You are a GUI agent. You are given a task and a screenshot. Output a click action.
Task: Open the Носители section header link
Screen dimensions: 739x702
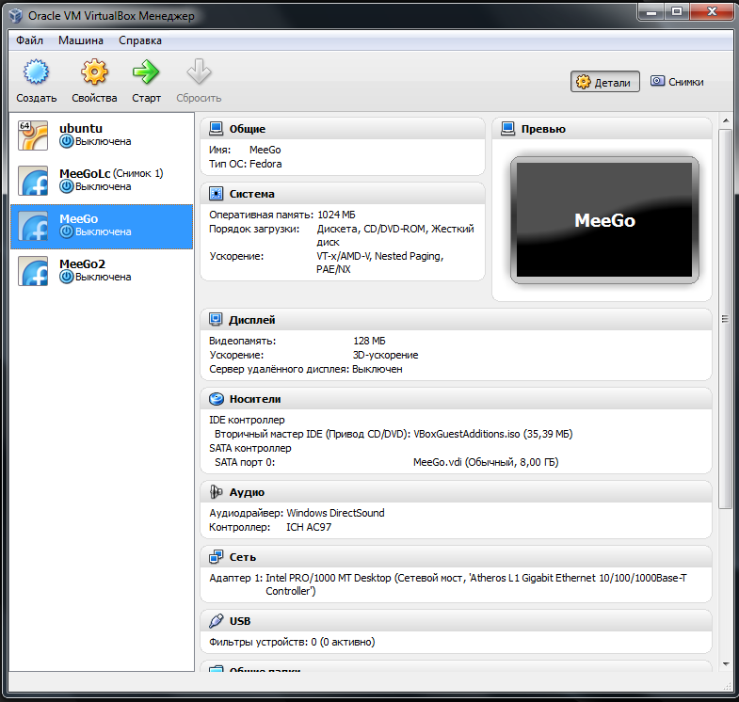point(255,399)
